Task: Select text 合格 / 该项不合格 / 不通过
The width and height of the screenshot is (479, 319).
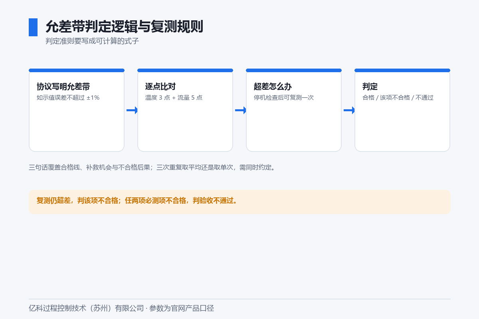Action: pos(398,97)
